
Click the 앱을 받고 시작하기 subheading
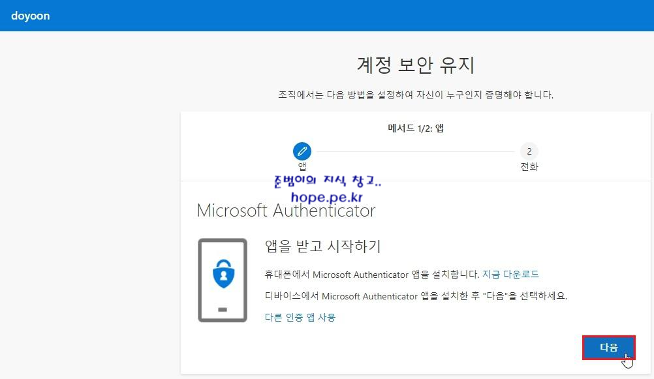coord(323,246)
